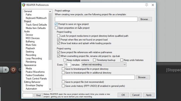Click the preferences search field beside Find
The image size is (181, 101).
(x=28, y=95)
